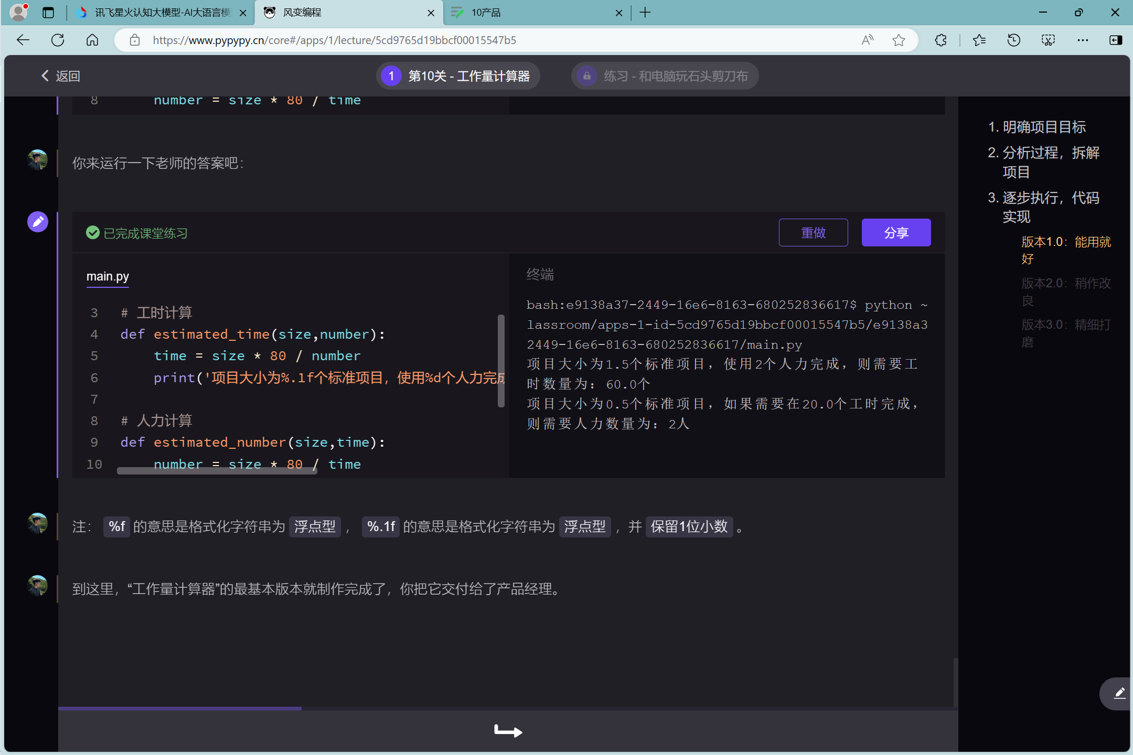This screenshot has width=1133, height=755.
Task: Click the purple pencil exercise icon
Action: (x=38, y=222)
